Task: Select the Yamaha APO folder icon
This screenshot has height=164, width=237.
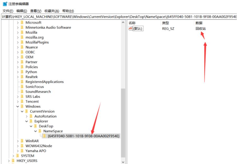Action: point(23,150)
